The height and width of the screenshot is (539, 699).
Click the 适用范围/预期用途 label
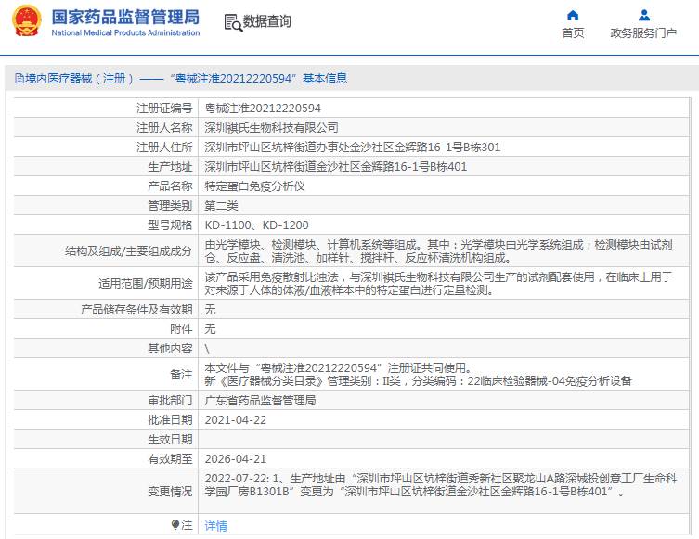(146, 284)
